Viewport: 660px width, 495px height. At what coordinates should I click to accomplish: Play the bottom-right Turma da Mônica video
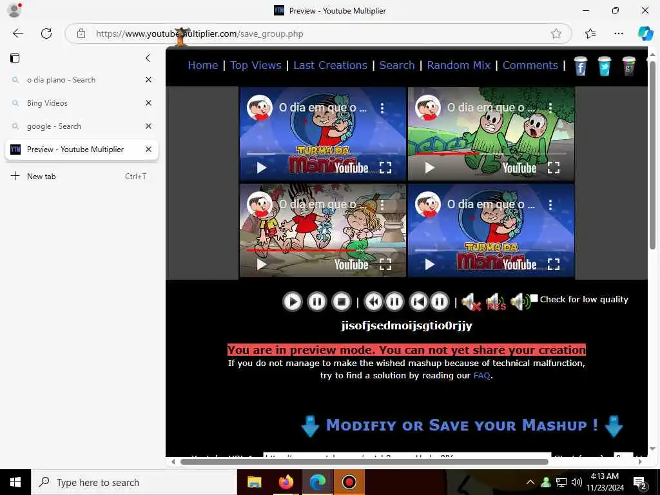pos(429,264)
